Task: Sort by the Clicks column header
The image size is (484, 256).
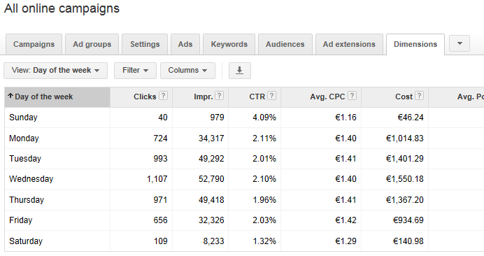Action: (145, 97)
